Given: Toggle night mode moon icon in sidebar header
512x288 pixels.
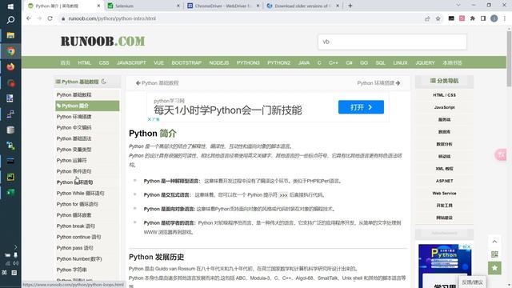Looking at the screenshot, I should (104, 82).
